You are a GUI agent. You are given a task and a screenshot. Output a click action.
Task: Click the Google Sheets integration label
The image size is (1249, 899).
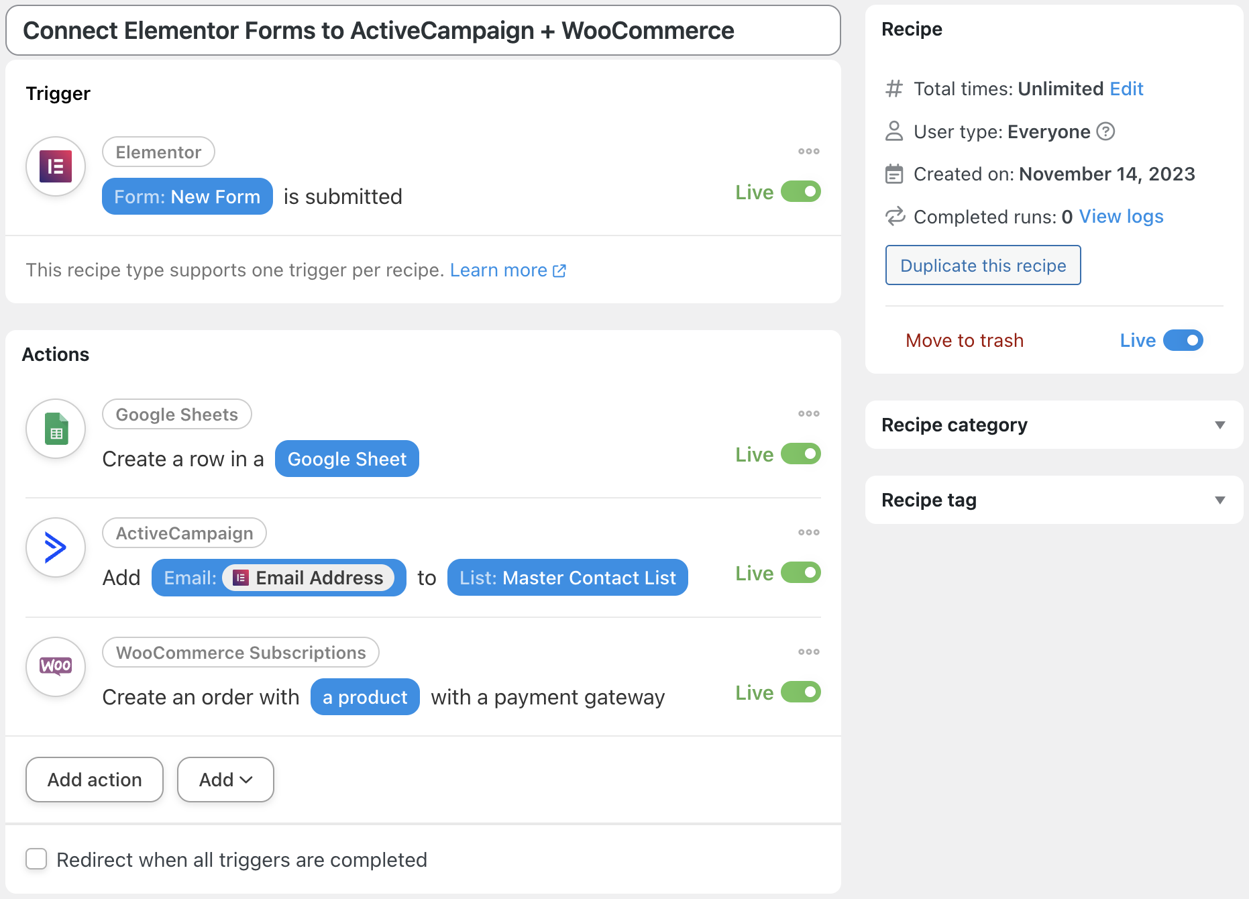tap(177, 415)
